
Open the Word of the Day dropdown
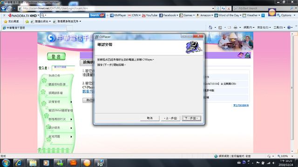pos(240,15)
